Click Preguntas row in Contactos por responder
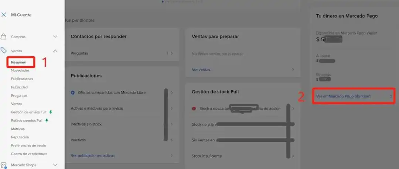 click(122, 53)
